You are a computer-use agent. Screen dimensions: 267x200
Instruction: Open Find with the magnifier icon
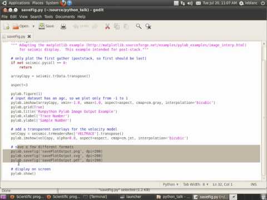coord(139,27)
